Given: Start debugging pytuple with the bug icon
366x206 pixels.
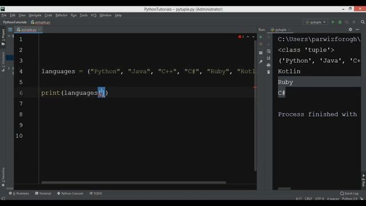Looking at the screenshot, I should tap(340, 22).
